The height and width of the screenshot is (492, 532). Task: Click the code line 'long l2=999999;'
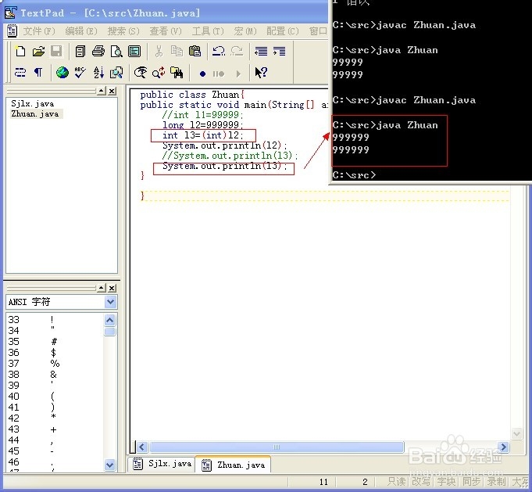[203, 124]
